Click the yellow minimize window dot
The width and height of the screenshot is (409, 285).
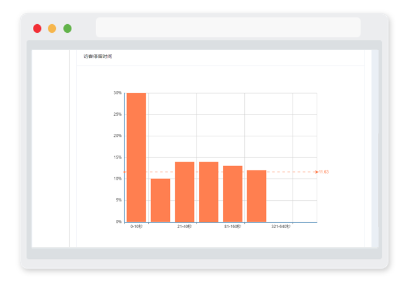(x=52, y=28)
